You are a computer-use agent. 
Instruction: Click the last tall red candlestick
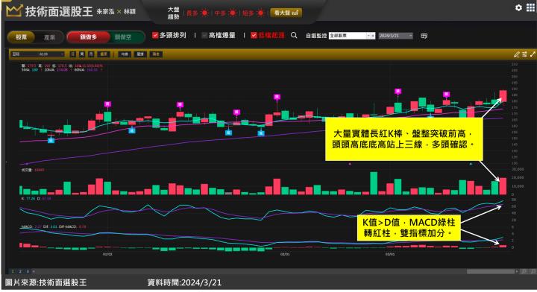(x=503, y=96)
